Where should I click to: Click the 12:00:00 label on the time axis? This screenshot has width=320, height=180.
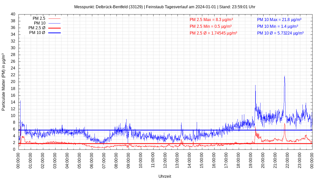click(x=165, y=160)
